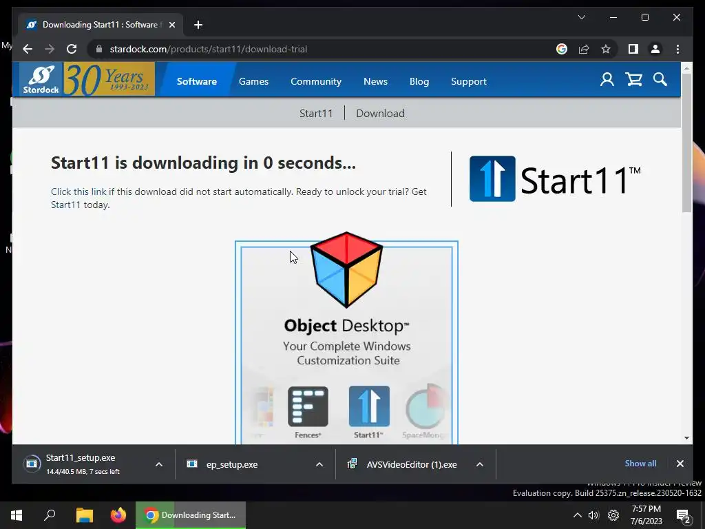705x529 pixels.
Task: Open Chrome profile menu
Action: pyautogui.click(x=655, y=49)
